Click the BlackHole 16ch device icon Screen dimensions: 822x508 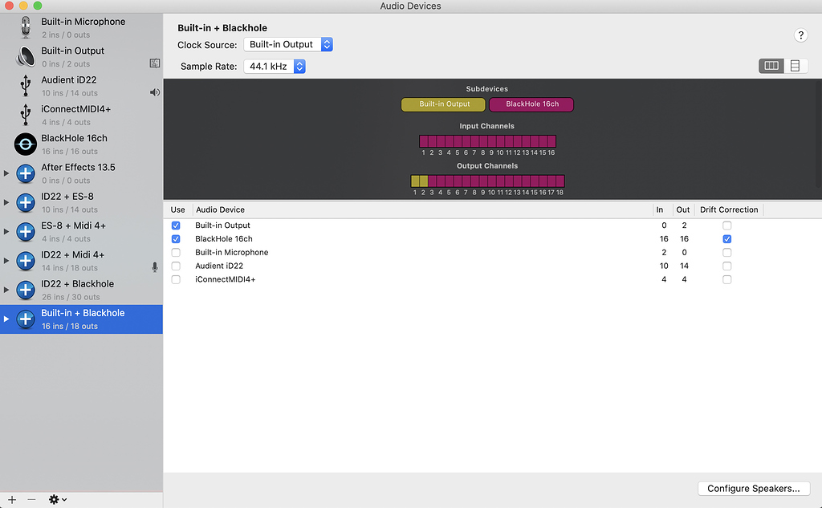[26, 144]
